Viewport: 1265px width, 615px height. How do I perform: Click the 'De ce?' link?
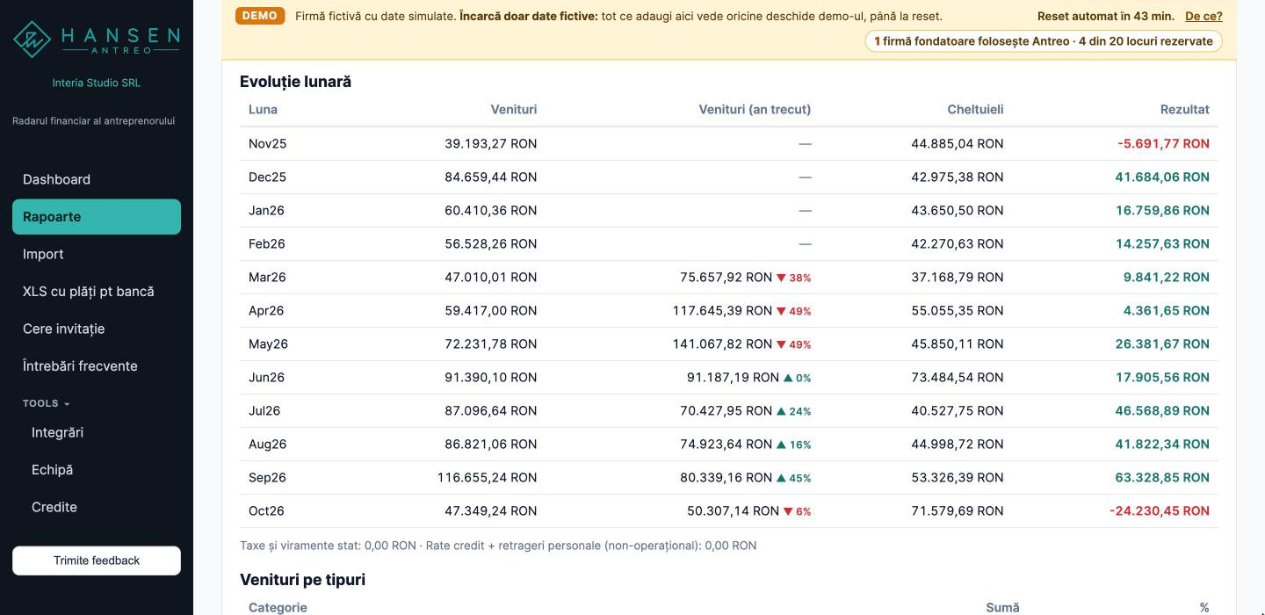pos(1204,16)
